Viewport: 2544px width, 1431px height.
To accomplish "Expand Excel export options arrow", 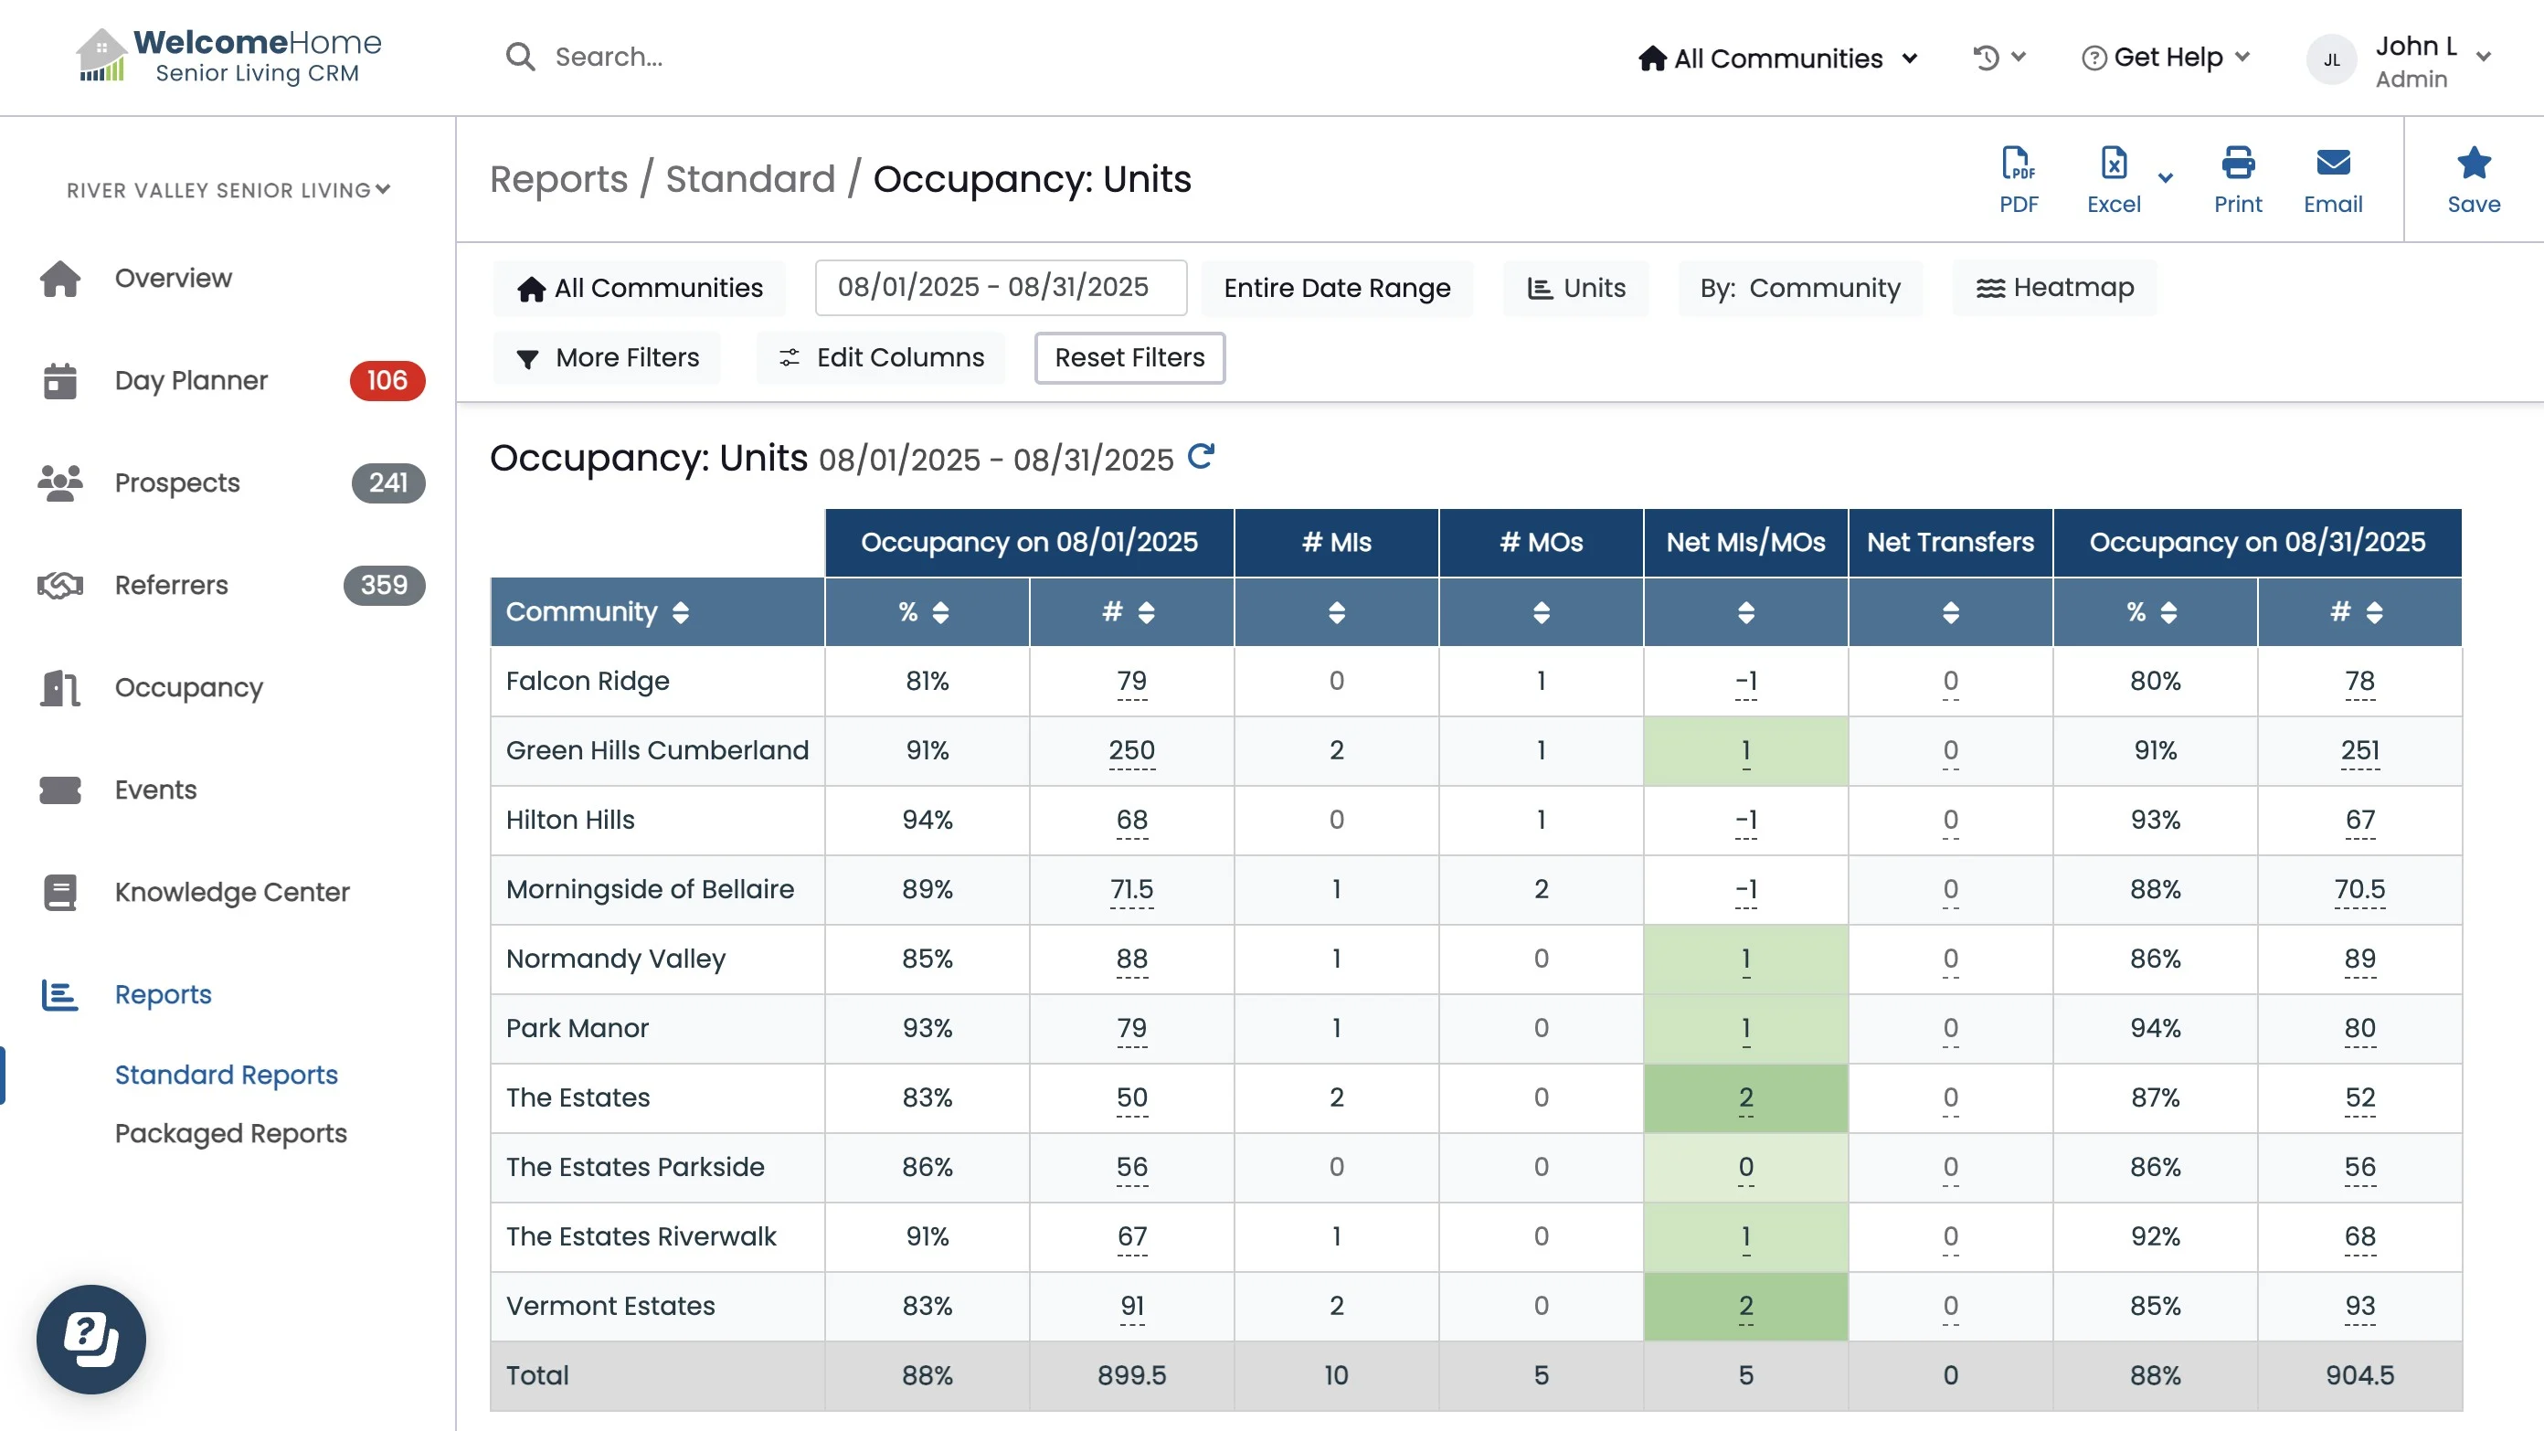I will click(2165, 179).
